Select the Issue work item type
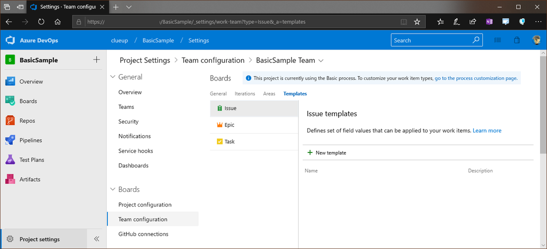This screenshot has height=249, width=547. click(x=254, y=108)
